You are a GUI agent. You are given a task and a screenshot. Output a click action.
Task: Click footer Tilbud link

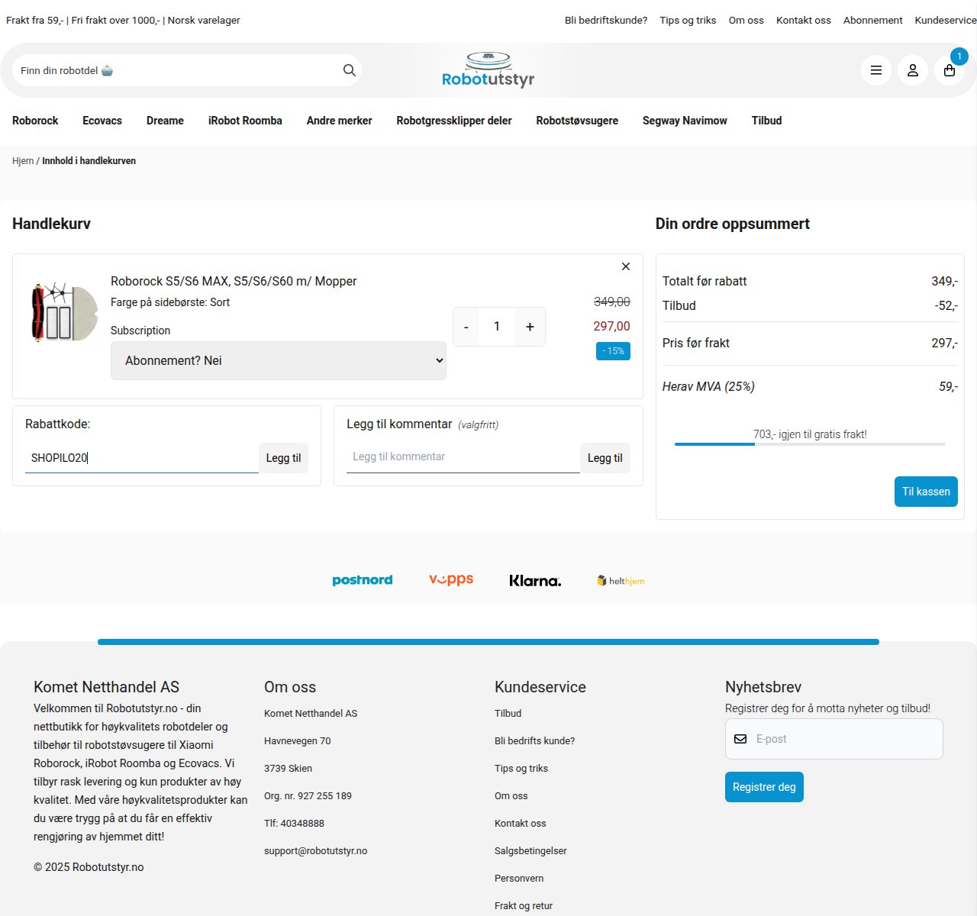(508, 714)
